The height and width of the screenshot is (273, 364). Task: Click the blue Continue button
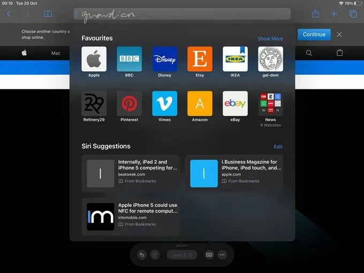314,34
